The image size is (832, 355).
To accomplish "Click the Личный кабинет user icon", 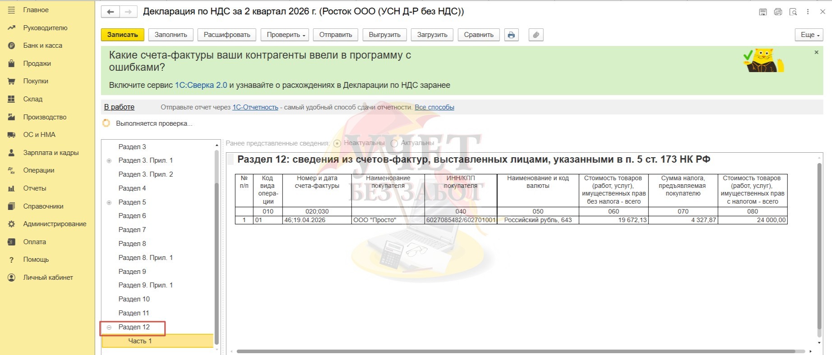I will coord(11,278).
